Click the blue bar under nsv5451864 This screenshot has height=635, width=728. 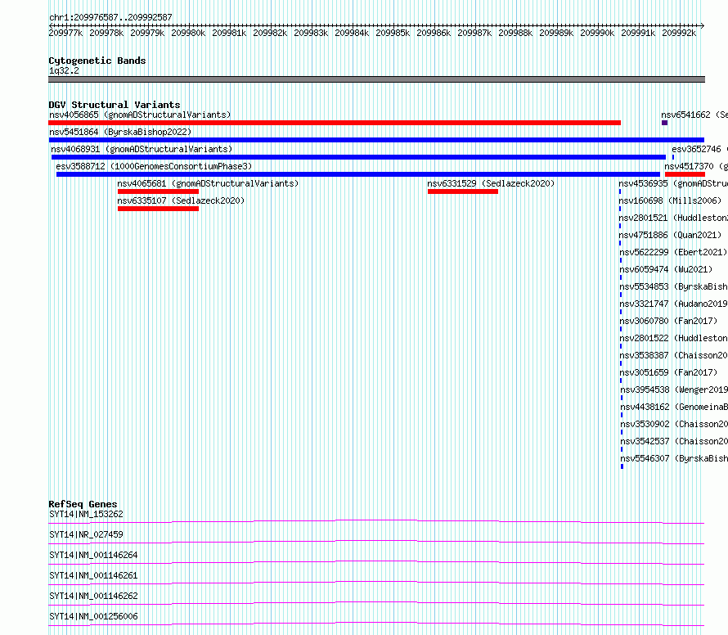tap(376, 140)
